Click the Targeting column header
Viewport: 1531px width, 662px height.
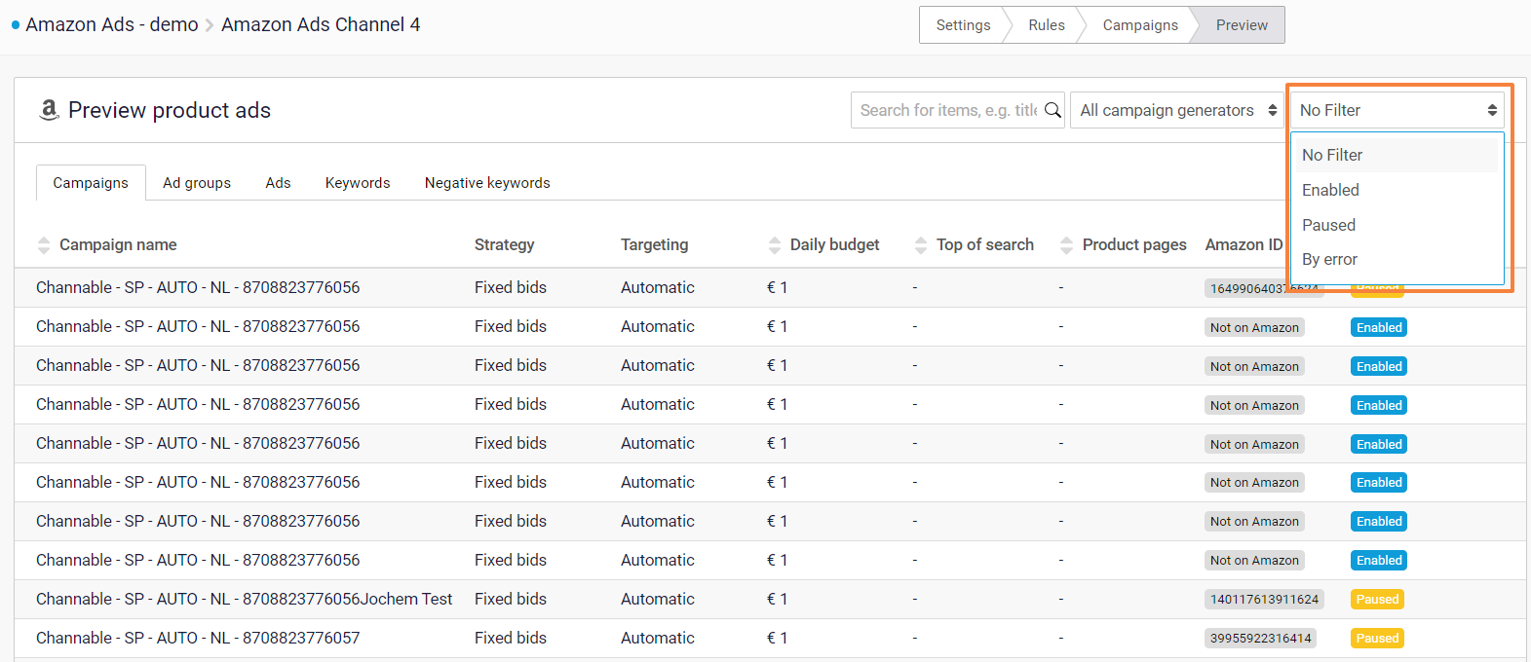click(654, 245)
